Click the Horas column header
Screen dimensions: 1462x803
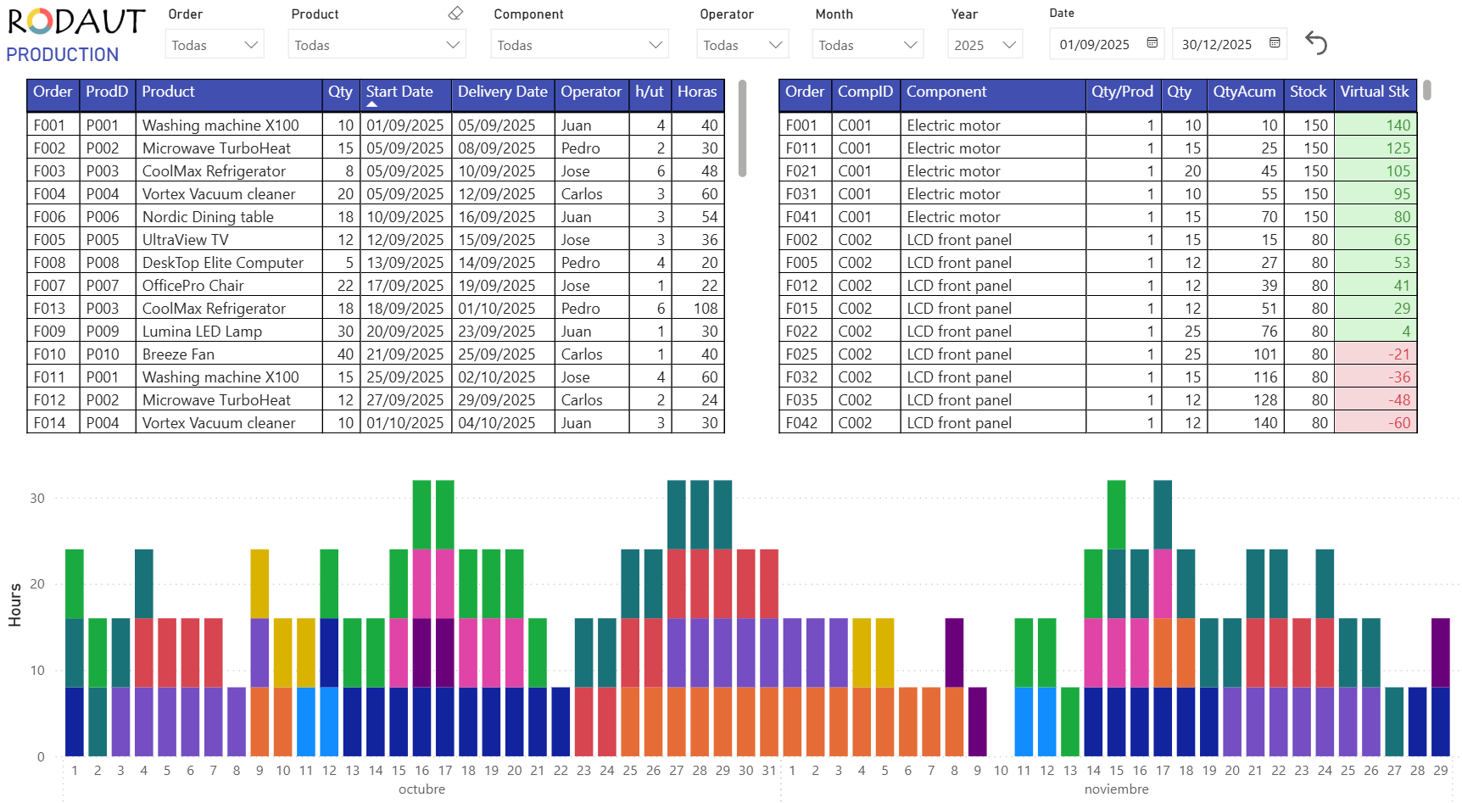(696, 92)
